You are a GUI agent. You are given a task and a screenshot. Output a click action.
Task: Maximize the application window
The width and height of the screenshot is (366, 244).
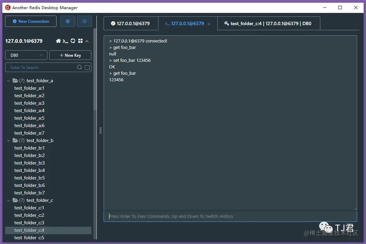[340, 7]
